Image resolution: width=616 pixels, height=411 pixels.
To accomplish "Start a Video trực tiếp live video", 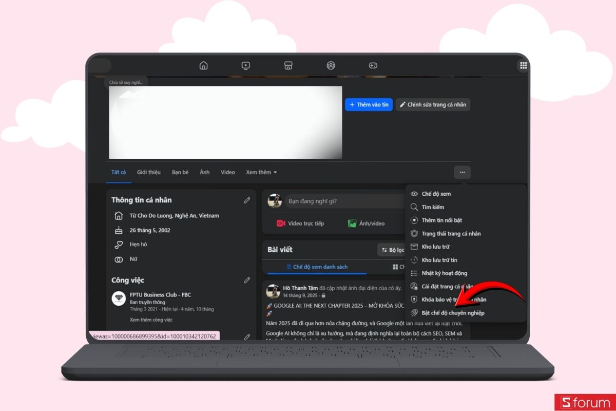I will tap(300, 223).
